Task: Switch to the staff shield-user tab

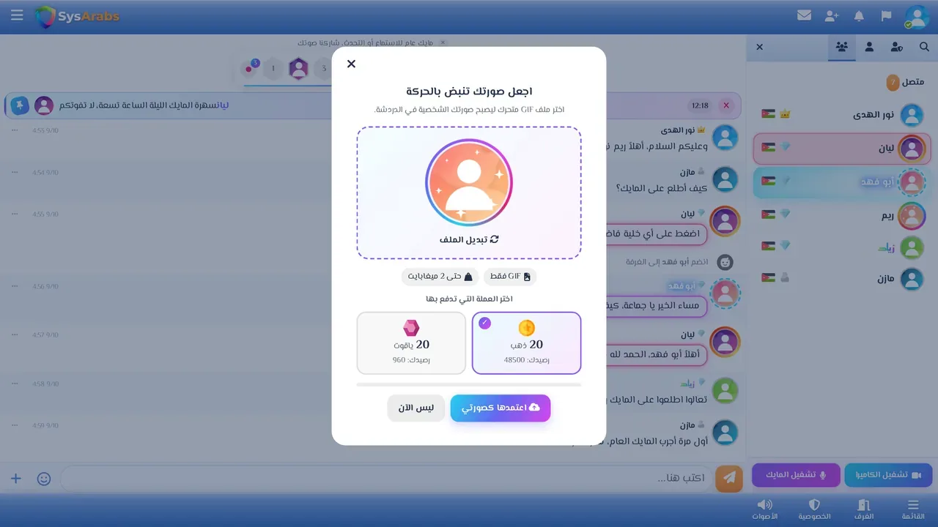Action: [x=896, y=47]
